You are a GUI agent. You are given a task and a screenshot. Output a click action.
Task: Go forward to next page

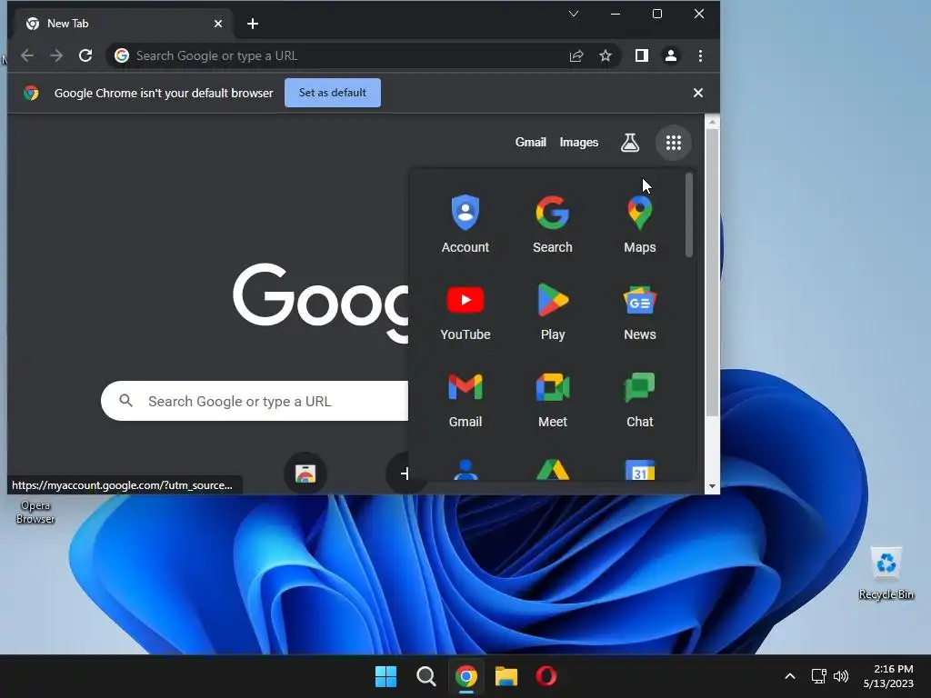click(56, 55)
